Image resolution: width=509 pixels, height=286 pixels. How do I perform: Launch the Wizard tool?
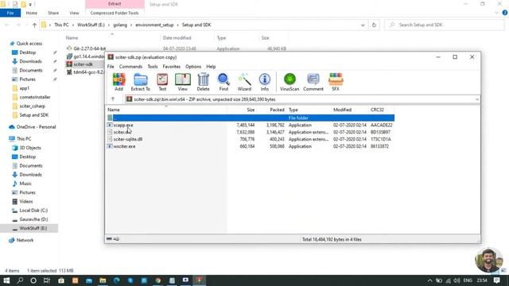tap(244, 82)
